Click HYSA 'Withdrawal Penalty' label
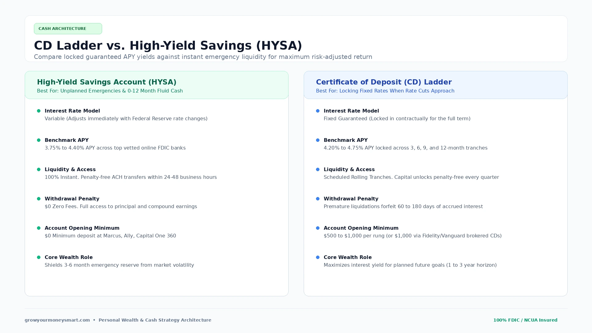 pos(72,199)
